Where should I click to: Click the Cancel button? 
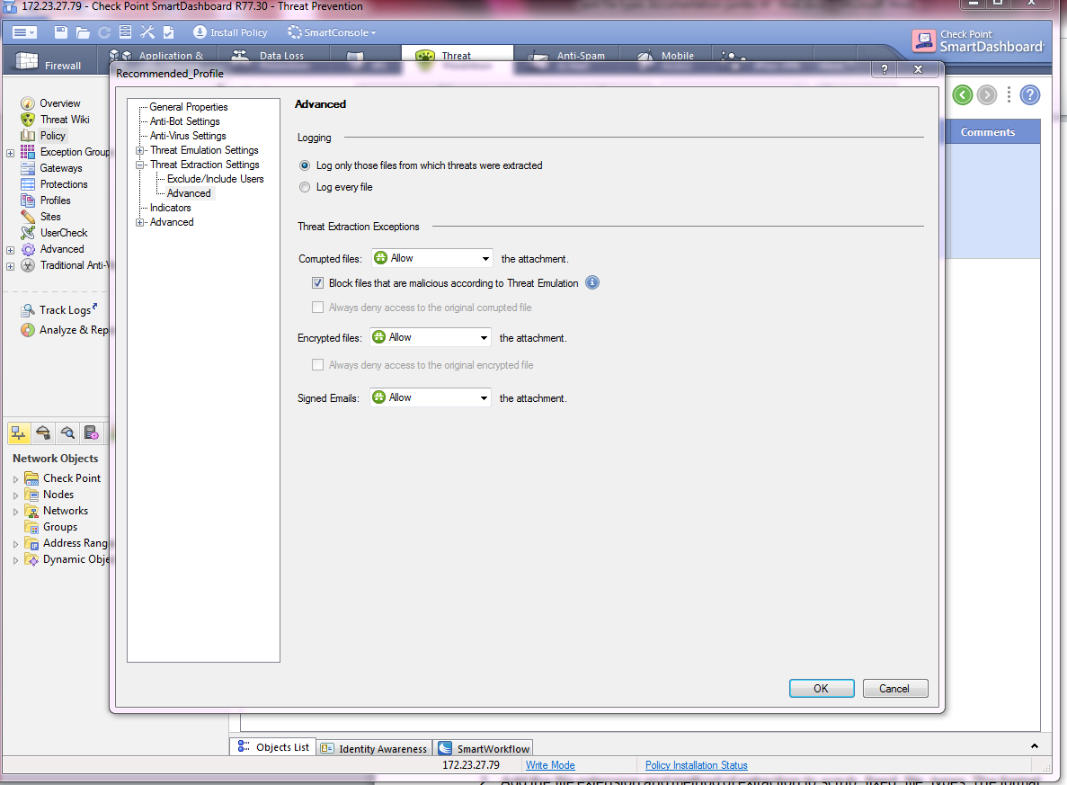click(894, 688)
